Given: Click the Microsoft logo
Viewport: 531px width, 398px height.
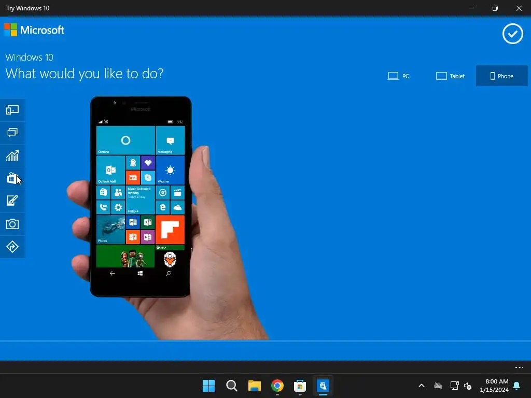Looking at the screenshot, I should (34, 30).
